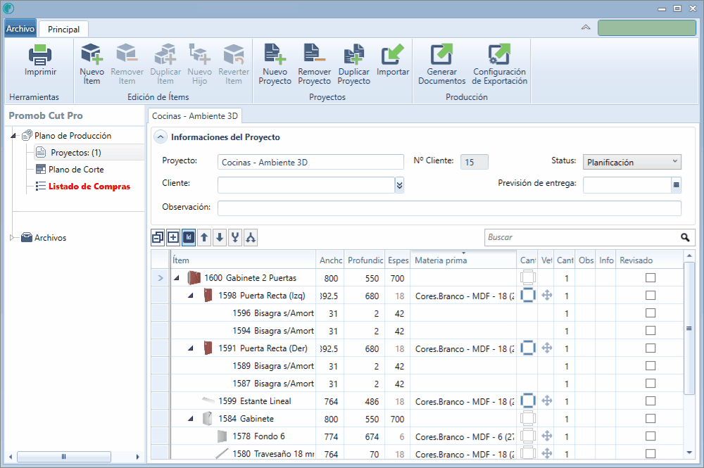Screen dimensions: 704x468
Task: Tick the Revisado box for 1596 Bisagra
Action: coord(650,312)
